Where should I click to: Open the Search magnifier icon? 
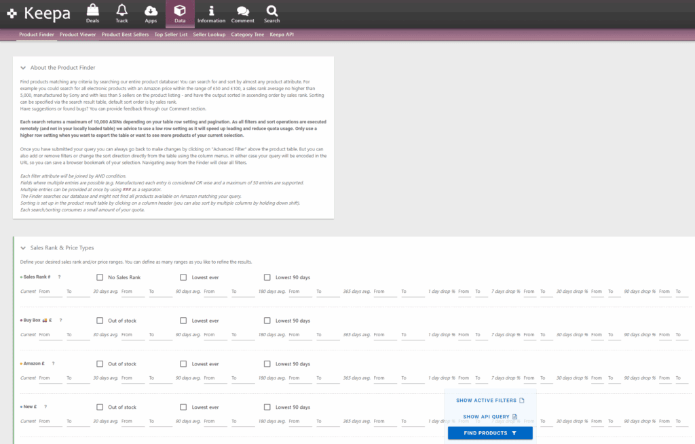pyautogui.click(x=271, y=14)
